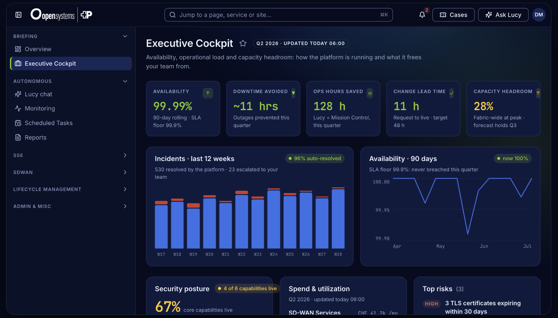
Task: Click the Swiss cross P logo
Action: pos(86,15)
